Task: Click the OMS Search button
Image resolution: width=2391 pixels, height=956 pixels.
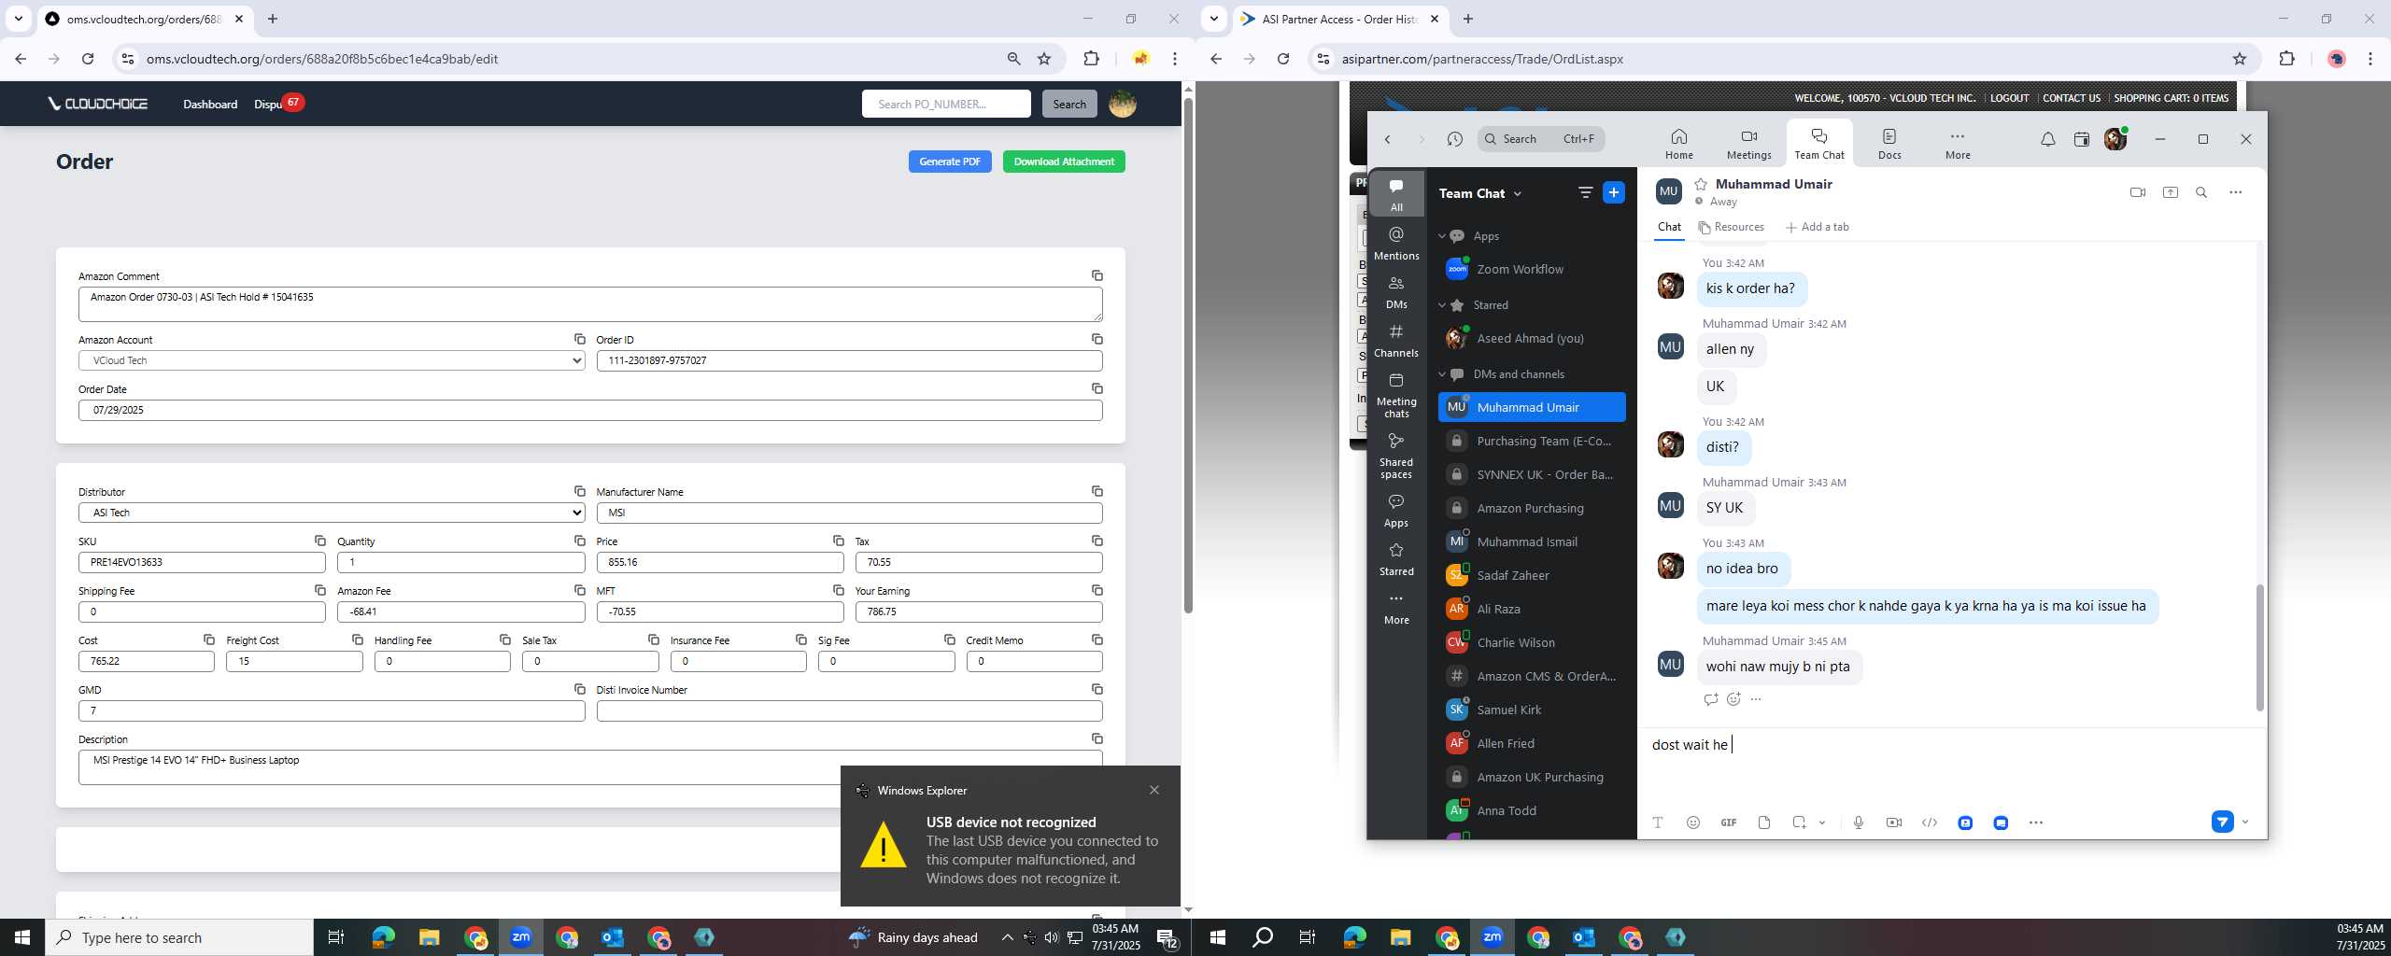Action: click(x=1069, y=104)
